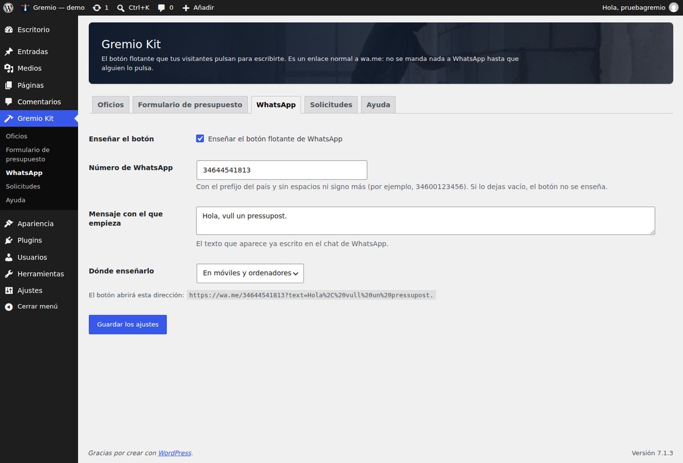This screenshot has height=463, width=683.
Task: Switch to the Formulario de presupuesto tab
Action: 190,105
